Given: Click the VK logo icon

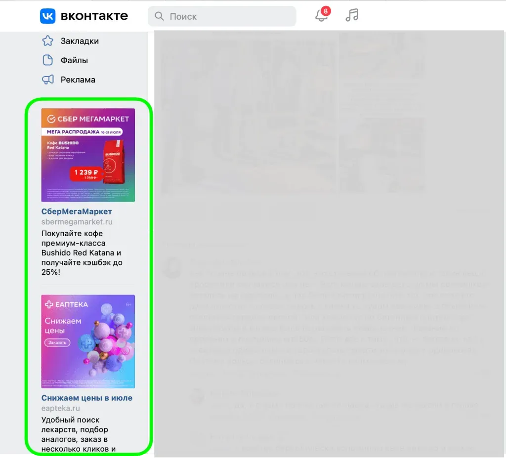Looking at the screenshot, I should point(48,16).
